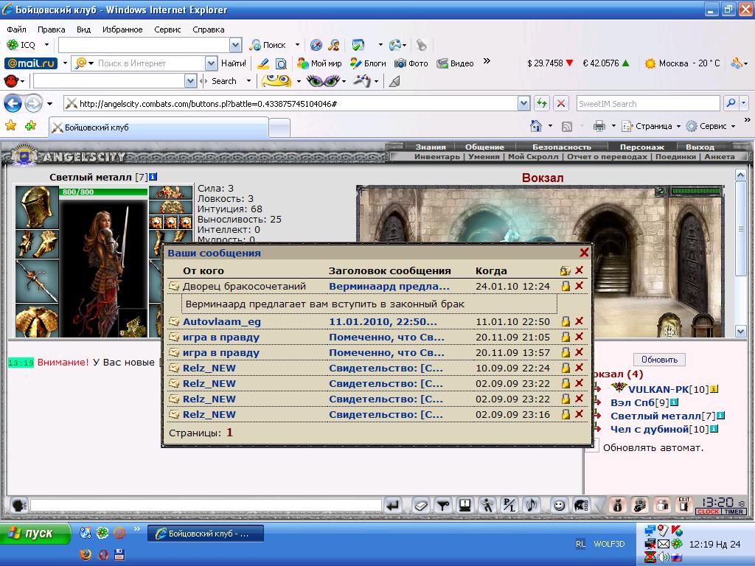The width and height of the screenshot is (755, 566).
Task: Open the Знания game menu
Action: click(431, 147)
